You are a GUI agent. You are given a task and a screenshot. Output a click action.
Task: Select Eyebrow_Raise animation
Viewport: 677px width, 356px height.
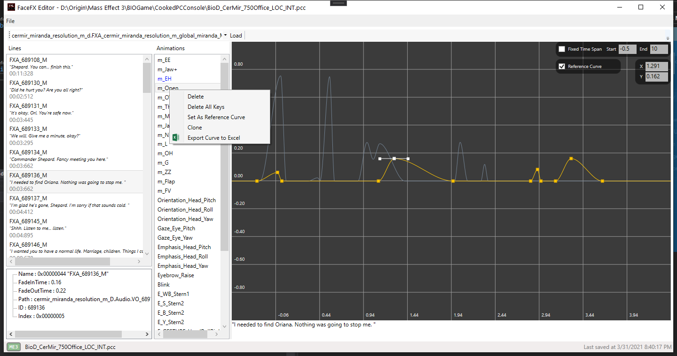point(176,275)
